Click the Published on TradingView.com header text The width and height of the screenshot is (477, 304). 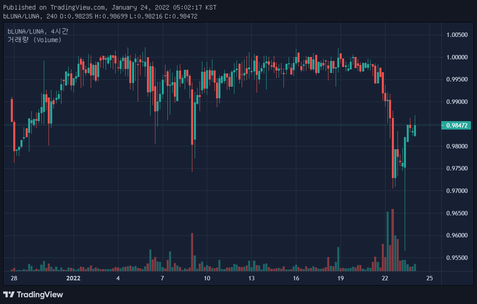tap(110, 7)
